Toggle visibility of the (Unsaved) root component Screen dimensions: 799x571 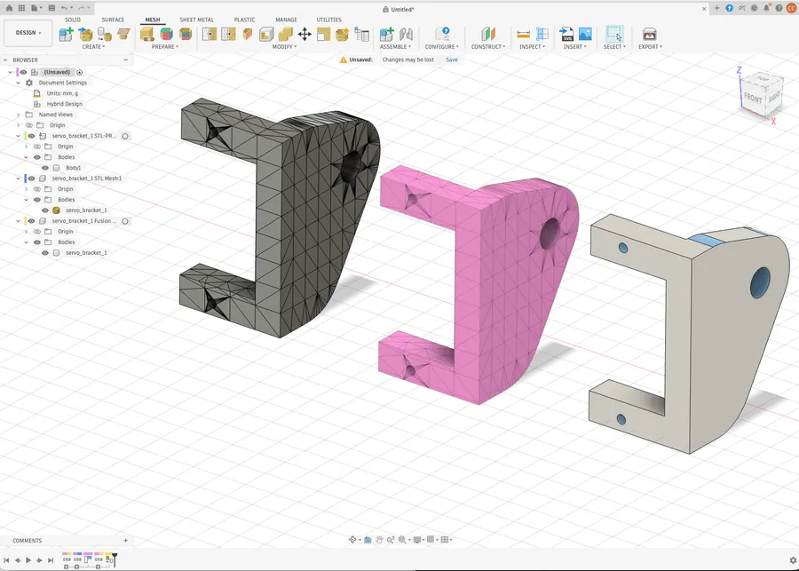tap(23, 72)
